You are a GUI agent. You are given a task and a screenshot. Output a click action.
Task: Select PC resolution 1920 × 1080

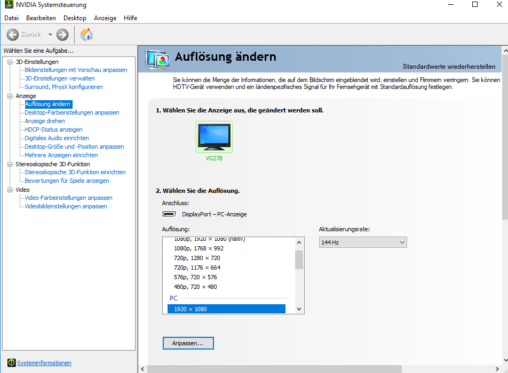click(226, 309)
